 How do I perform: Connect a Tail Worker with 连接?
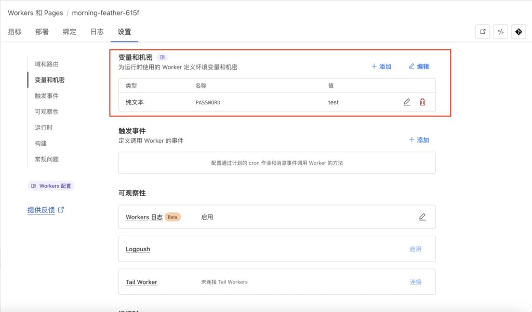pos(416,282)
